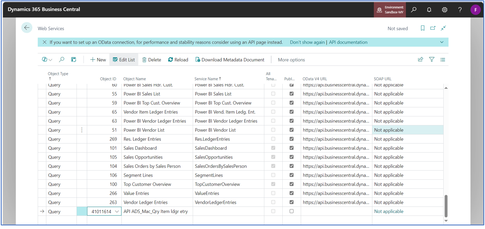Sort by Object Type column header

[x=58, y=76]
